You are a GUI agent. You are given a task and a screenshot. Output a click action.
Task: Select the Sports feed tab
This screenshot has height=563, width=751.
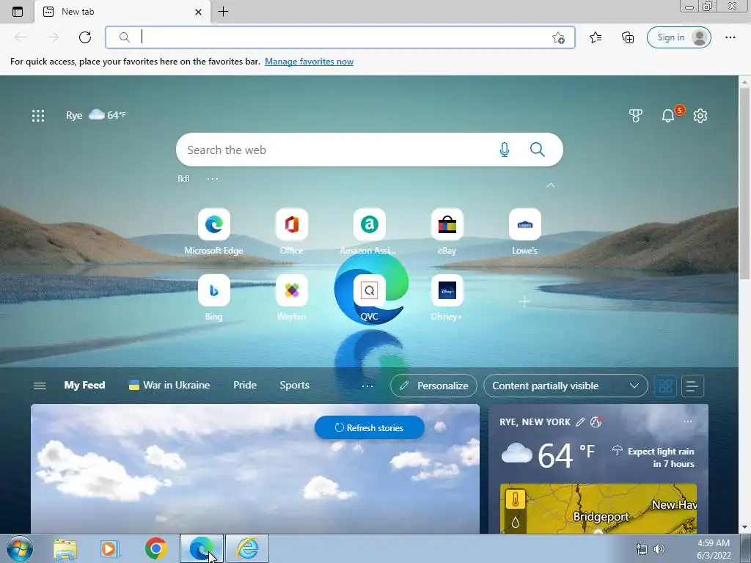click(x=295, y=386)
